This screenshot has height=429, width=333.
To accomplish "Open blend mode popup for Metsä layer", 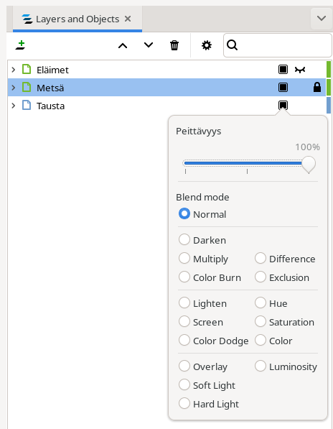I will click(x=283, y=88).
